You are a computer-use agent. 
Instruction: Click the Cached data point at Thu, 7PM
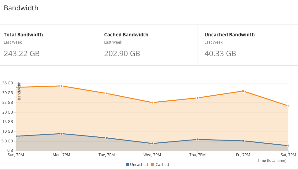pos(198,98)
